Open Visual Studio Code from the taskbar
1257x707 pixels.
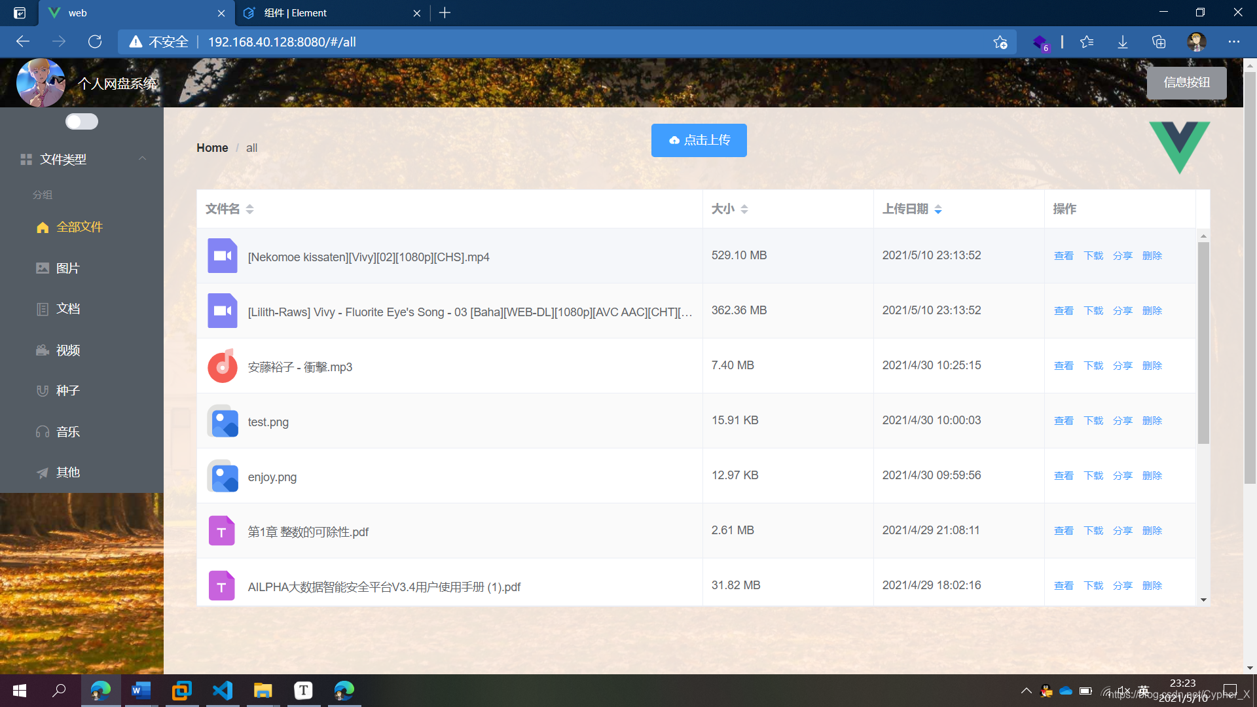coord(223,691)
